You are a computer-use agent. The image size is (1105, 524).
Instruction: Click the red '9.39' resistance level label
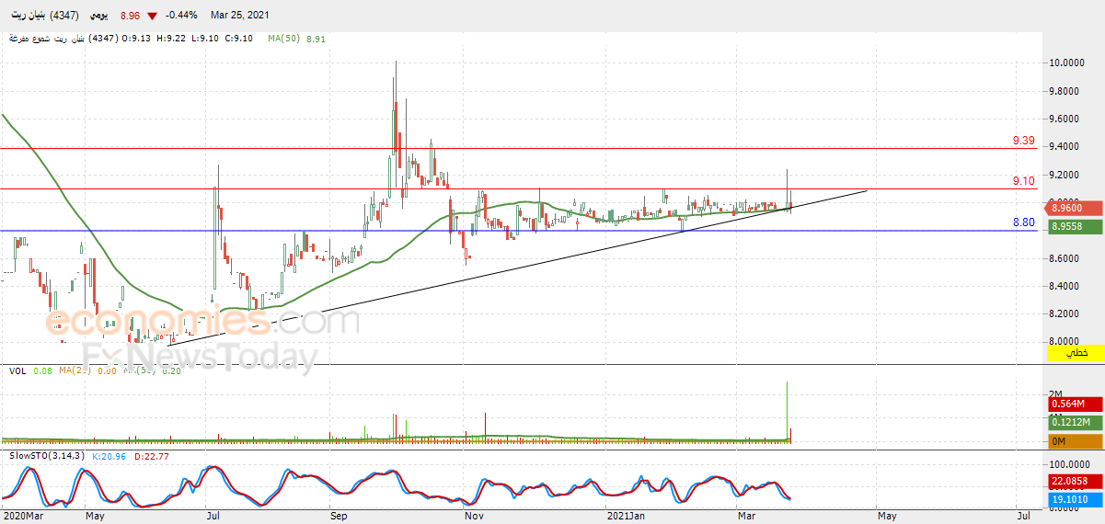[x=1023, y=141]
